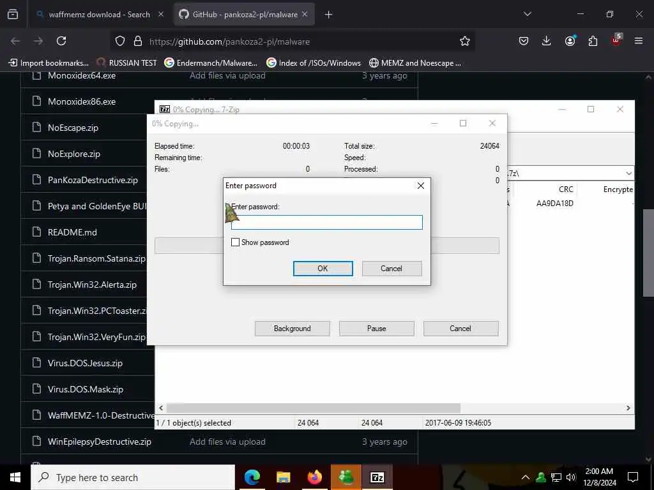The width and height of the screenshot is (654, 490).
Task: Open MEMZ and Noescape bookmark
Action: click(415, 63)
